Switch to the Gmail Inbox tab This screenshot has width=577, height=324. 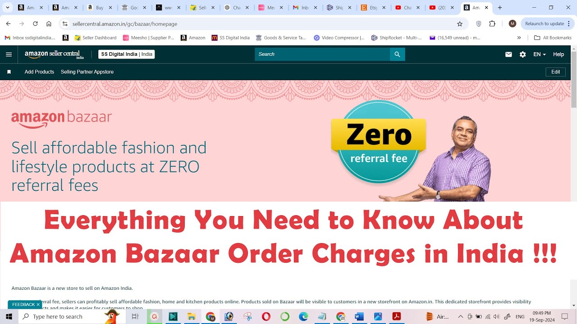305,8
